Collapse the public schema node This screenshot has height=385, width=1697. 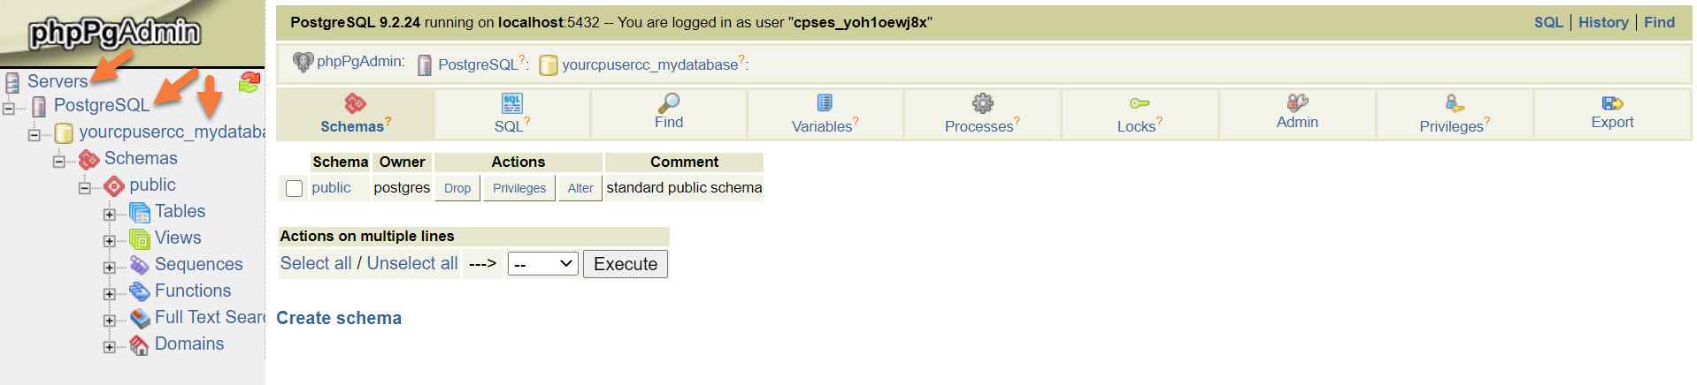click(x=84, y=187)
